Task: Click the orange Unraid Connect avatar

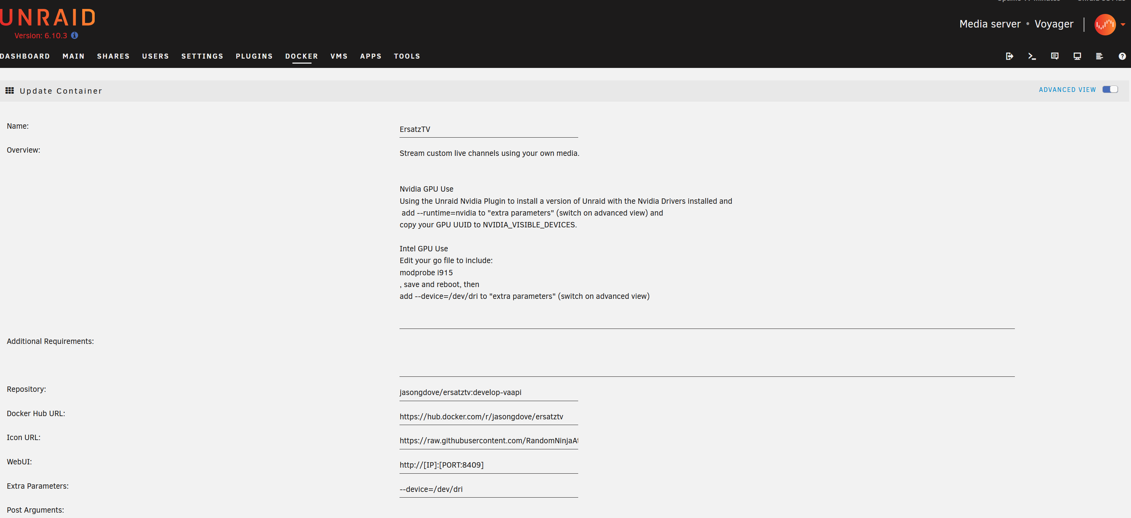Action: (x=1105, y=25)
